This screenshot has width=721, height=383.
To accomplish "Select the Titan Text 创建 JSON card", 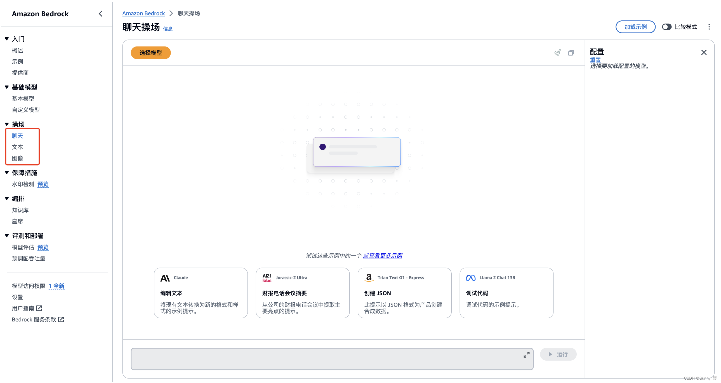I will pyautogui.click(x=404, y=293).
